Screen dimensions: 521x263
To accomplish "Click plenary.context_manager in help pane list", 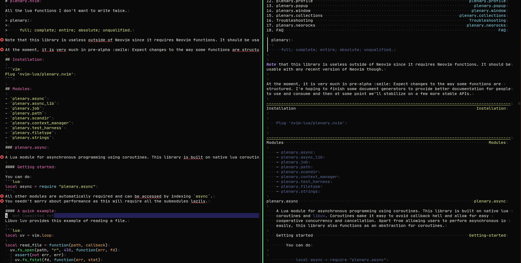I will point(309,177).
